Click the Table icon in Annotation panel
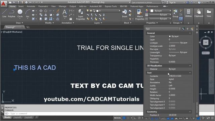The height and width of the screenshot is (121, 215). click(x=71, y=19)
